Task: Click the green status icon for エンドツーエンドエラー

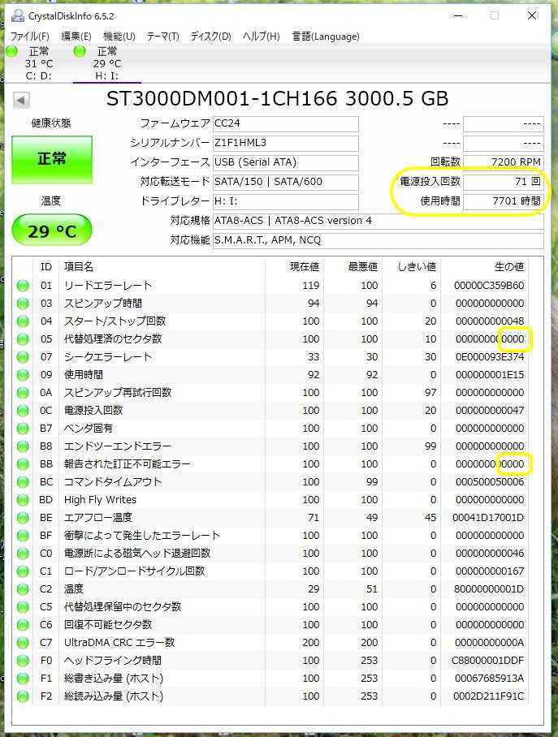Action: coord(23,446)
